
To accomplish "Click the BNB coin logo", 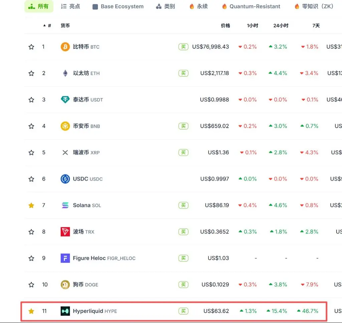I will click(65, 126).
